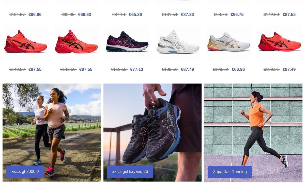Click the €65.36 sale price
Screen dimensions: 305x195
click(135, 14)
